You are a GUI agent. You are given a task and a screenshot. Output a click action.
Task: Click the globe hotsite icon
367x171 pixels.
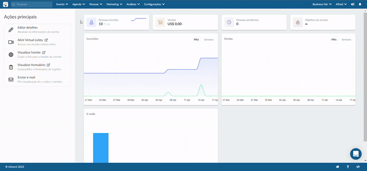(11, 55)
